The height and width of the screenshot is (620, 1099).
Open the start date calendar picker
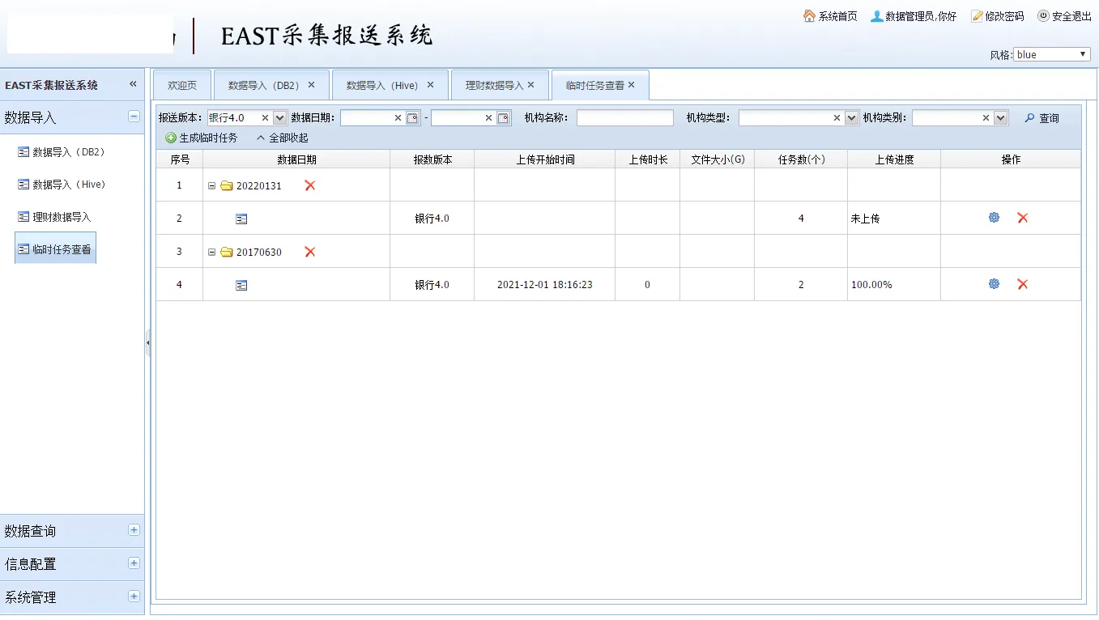(x=413, y=118)
